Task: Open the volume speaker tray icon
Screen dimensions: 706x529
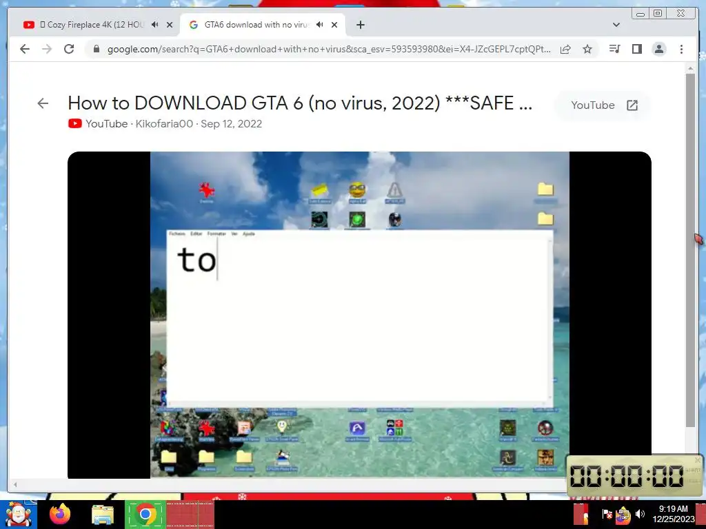Action: point(640,514)
